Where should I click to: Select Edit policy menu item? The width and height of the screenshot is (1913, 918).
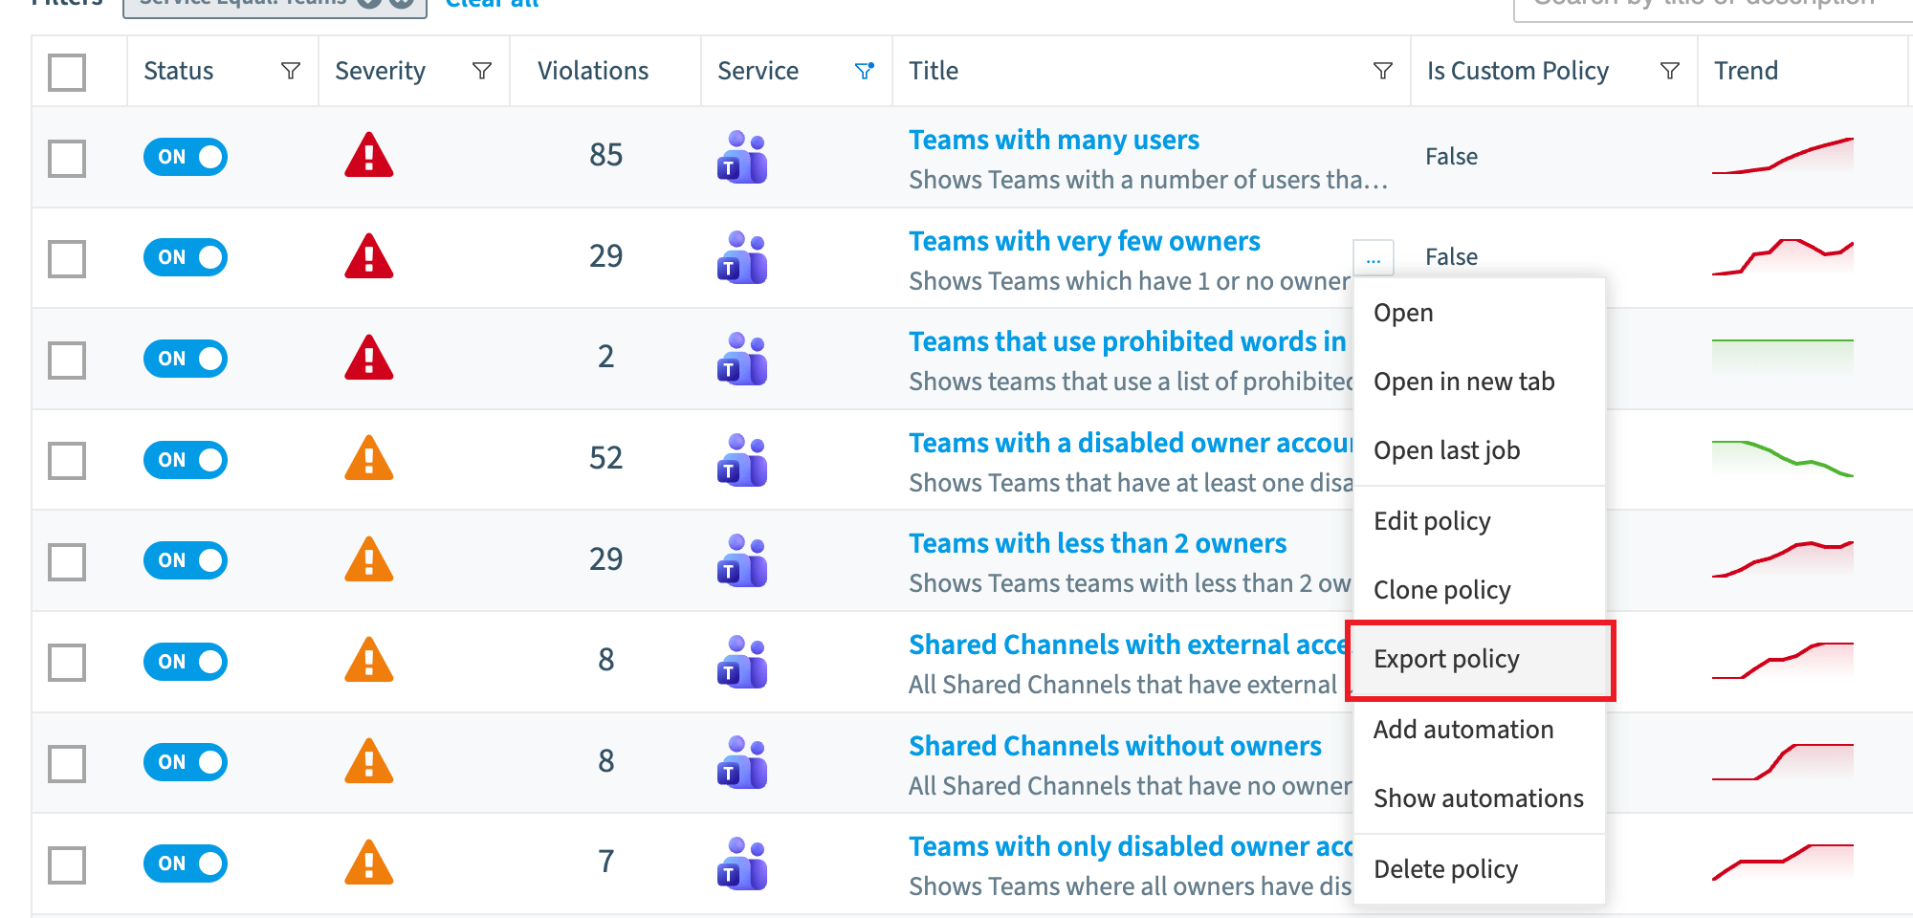(x=1480, y=521)
